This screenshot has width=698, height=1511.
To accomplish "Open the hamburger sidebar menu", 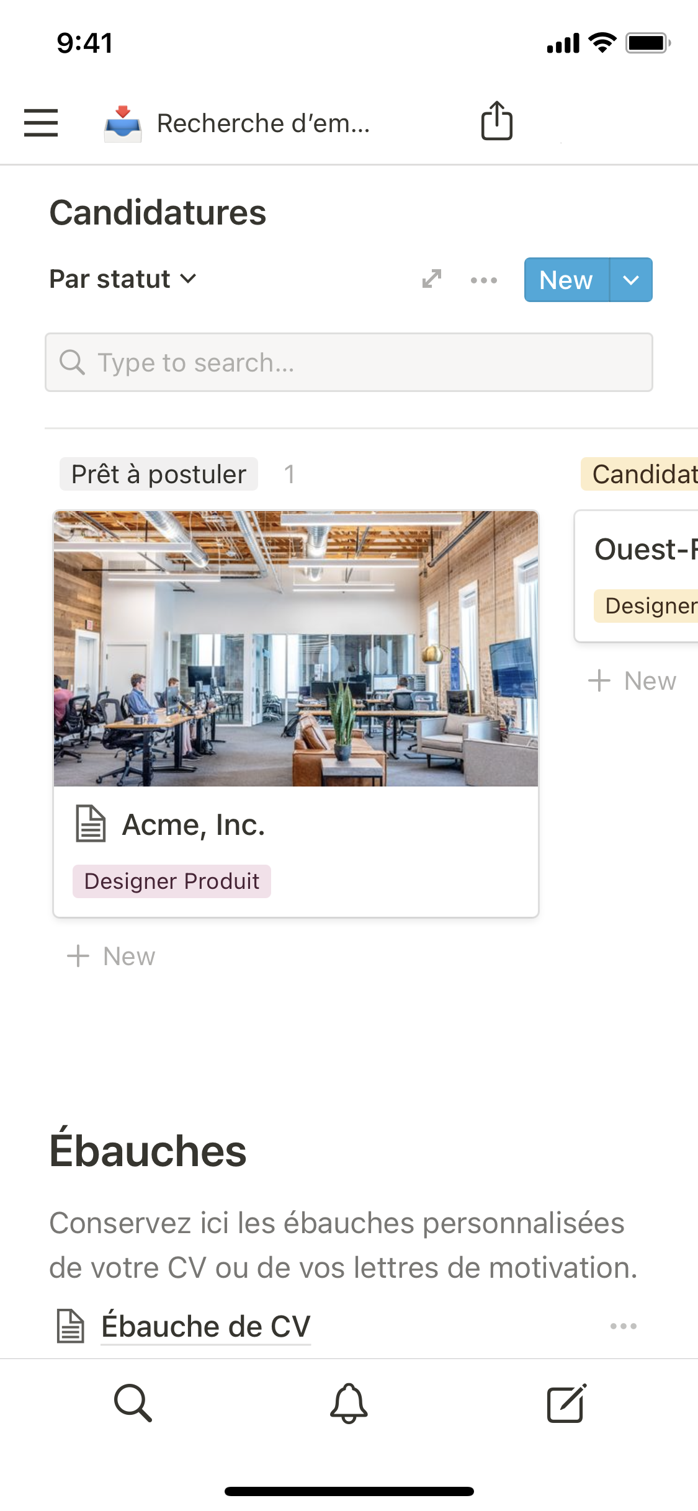I will (x=41, y=122).
